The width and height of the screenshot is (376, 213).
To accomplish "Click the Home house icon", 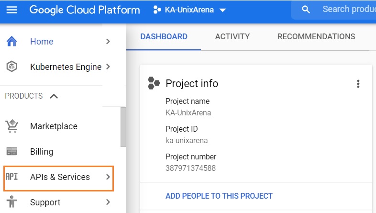I will click(x=11, y=41).
